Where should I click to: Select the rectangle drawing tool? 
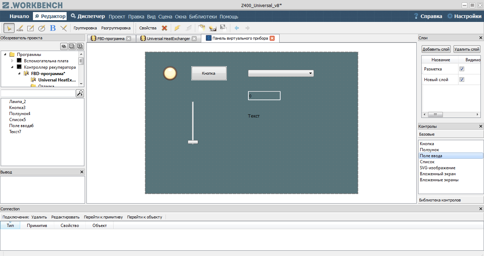point(30,28)
